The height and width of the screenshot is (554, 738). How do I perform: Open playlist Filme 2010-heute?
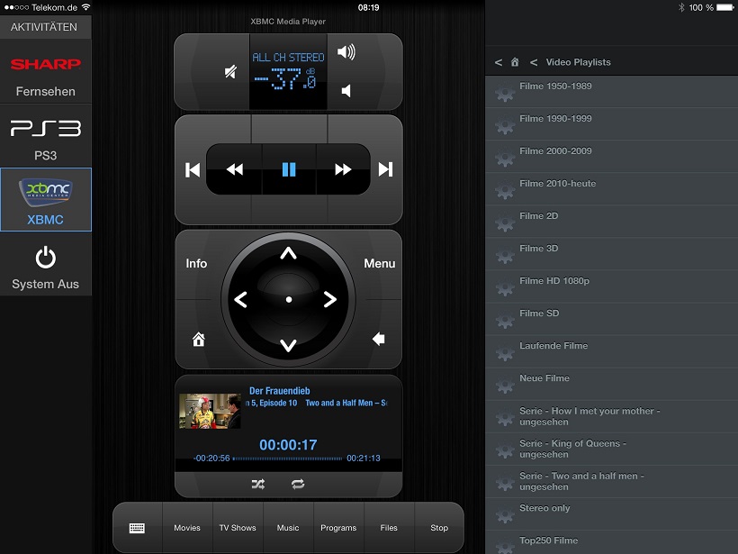click(611, 189)
